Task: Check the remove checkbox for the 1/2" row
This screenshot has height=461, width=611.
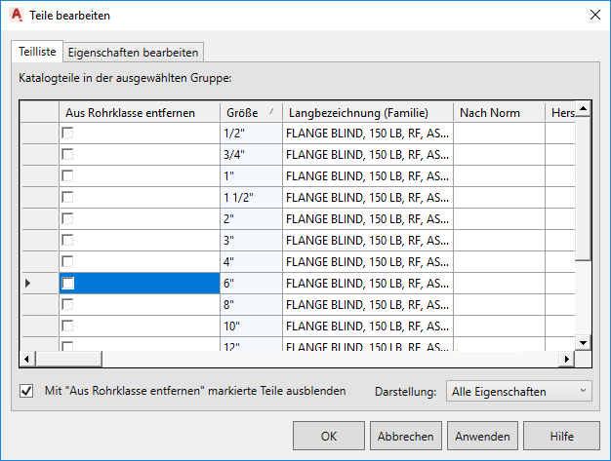Action: tap(68, 133)
